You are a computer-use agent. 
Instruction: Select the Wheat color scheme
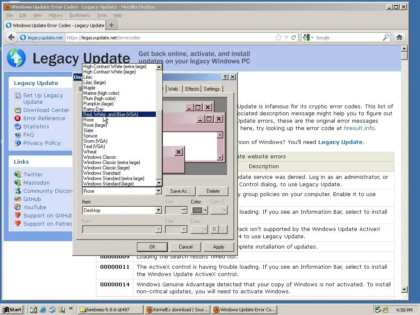[119, 152]
